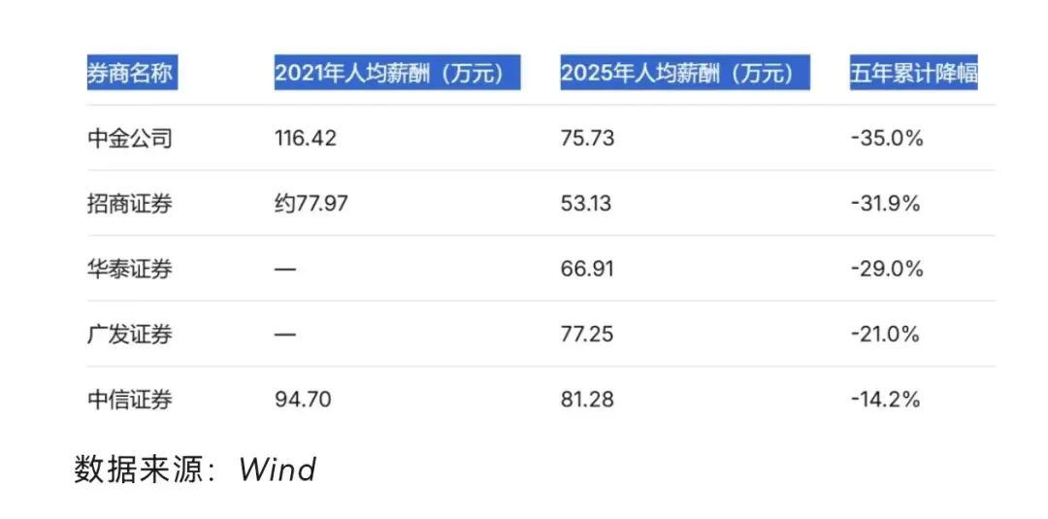Click the 94.70 salary cell
1048x519 pixels.
click(x=303, y=400)
